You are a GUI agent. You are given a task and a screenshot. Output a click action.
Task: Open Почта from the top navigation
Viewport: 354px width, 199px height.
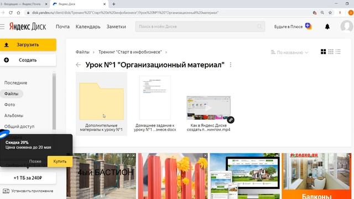tap(63, 27)
